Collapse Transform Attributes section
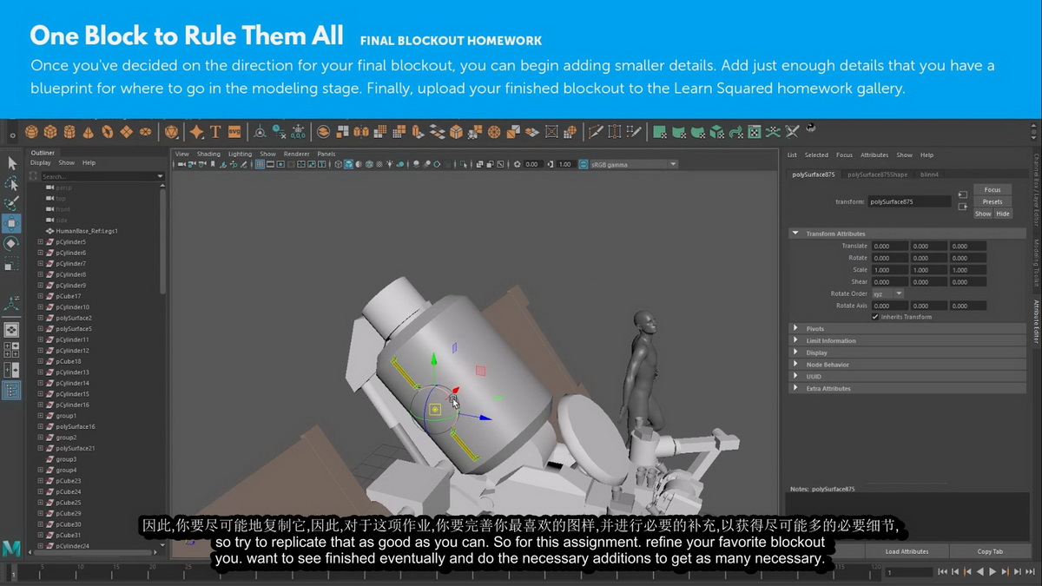 pos(795,234)
